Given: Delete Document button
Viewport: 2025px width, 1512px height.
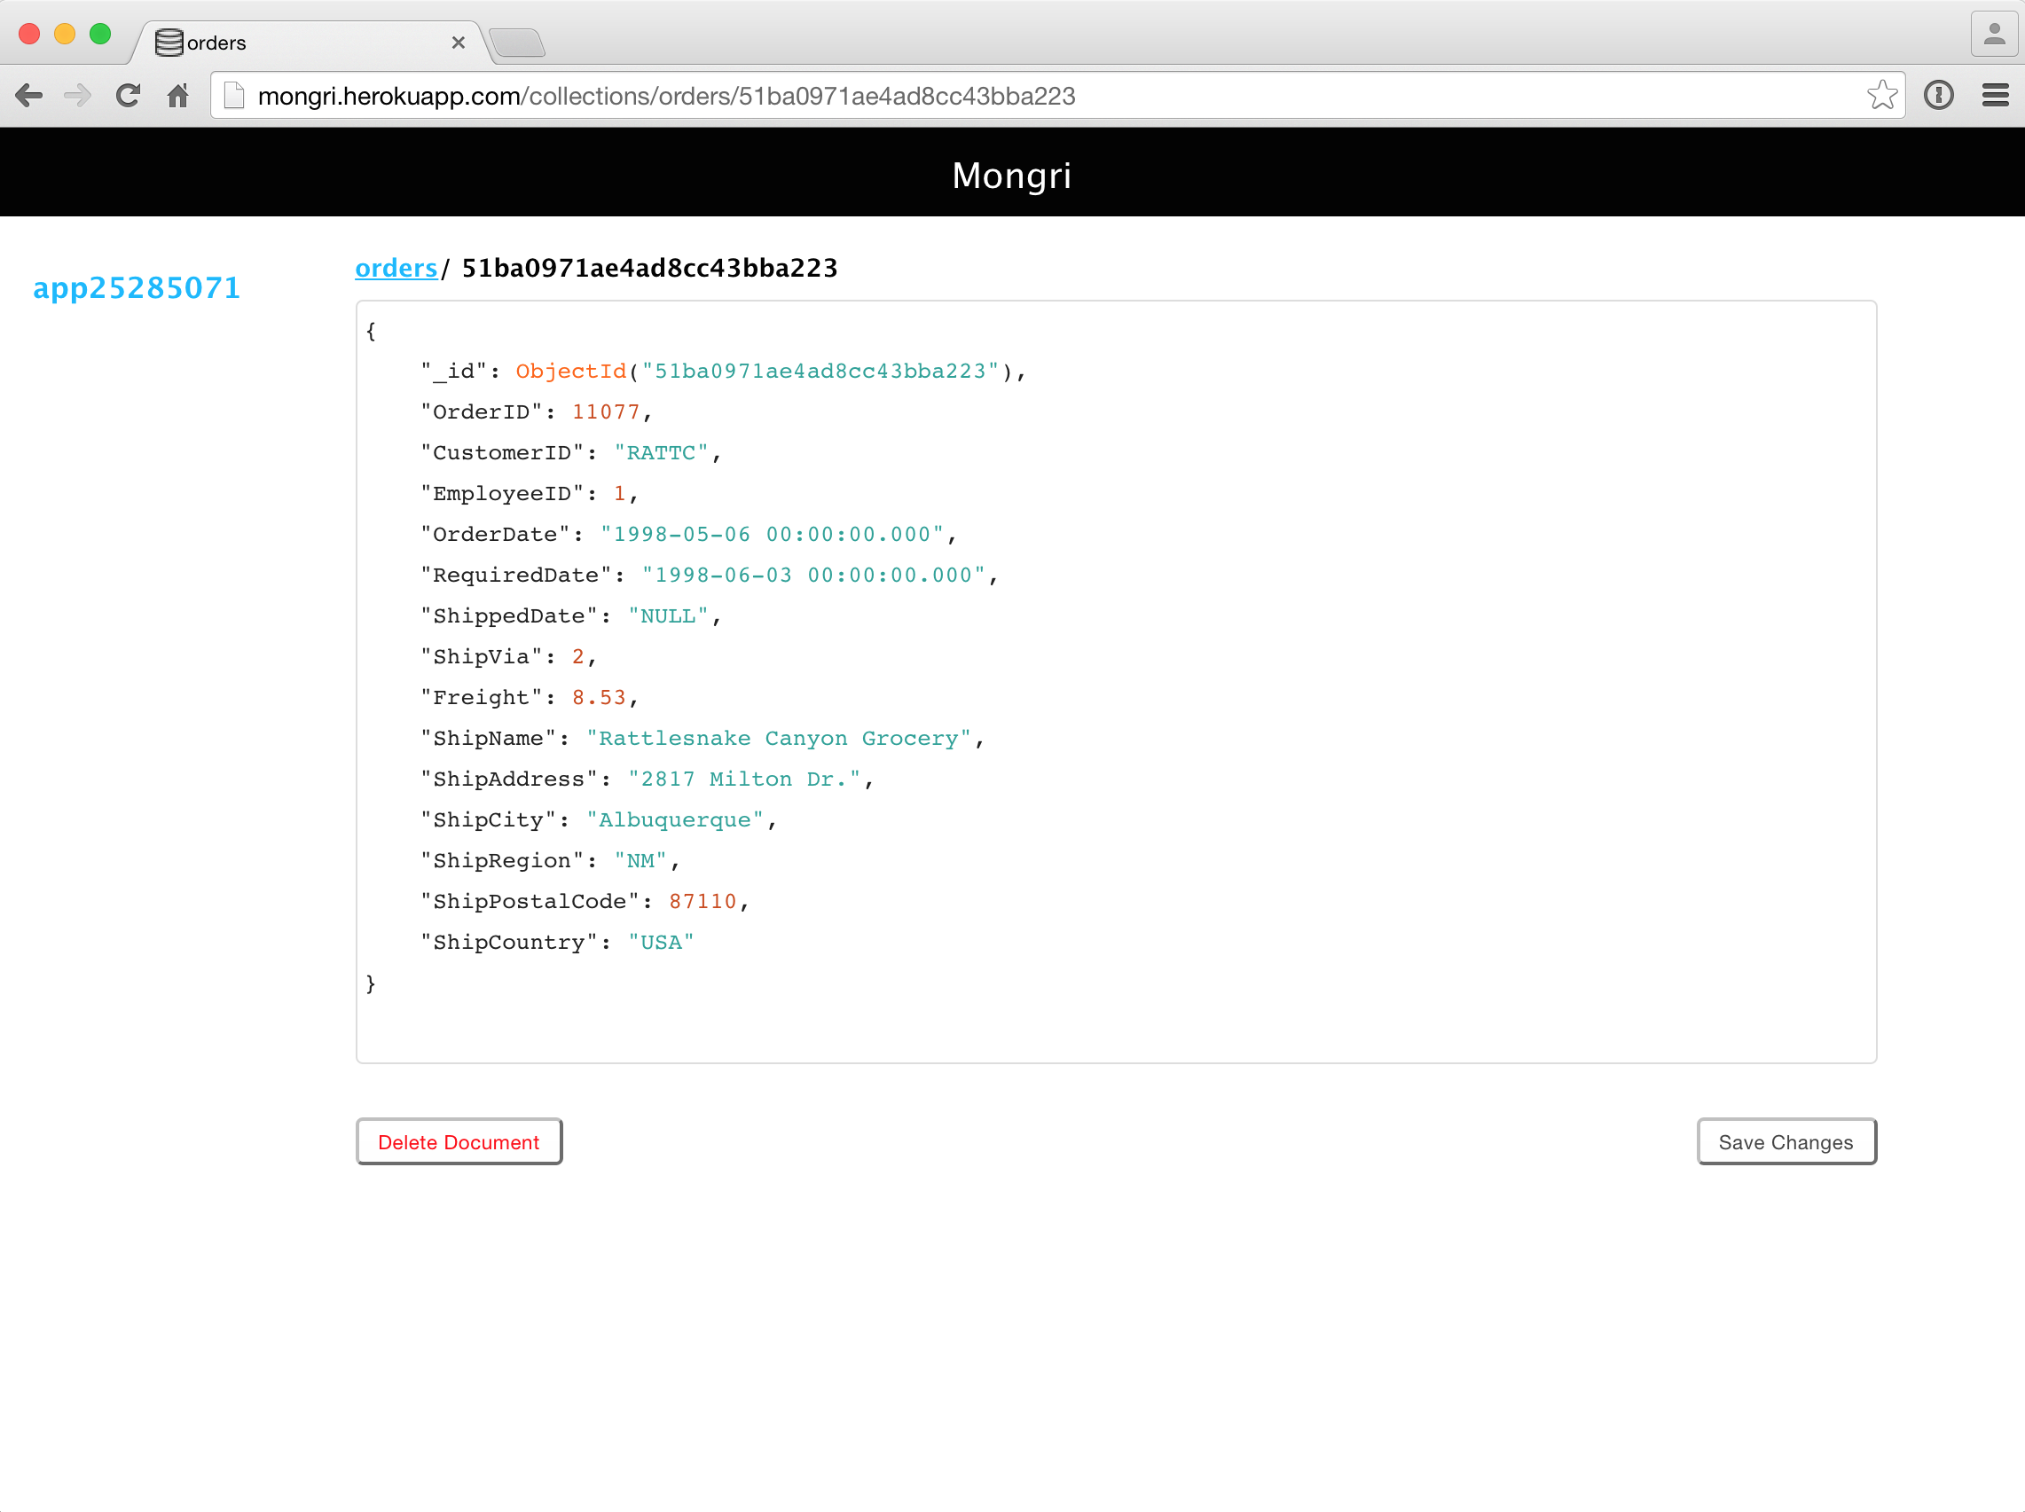Looking at the screenshot, I should [x=459, y=1141].
